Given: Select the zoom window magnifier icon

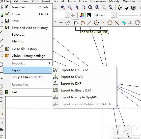Looking at the screenshot, I should pos(63,7).
